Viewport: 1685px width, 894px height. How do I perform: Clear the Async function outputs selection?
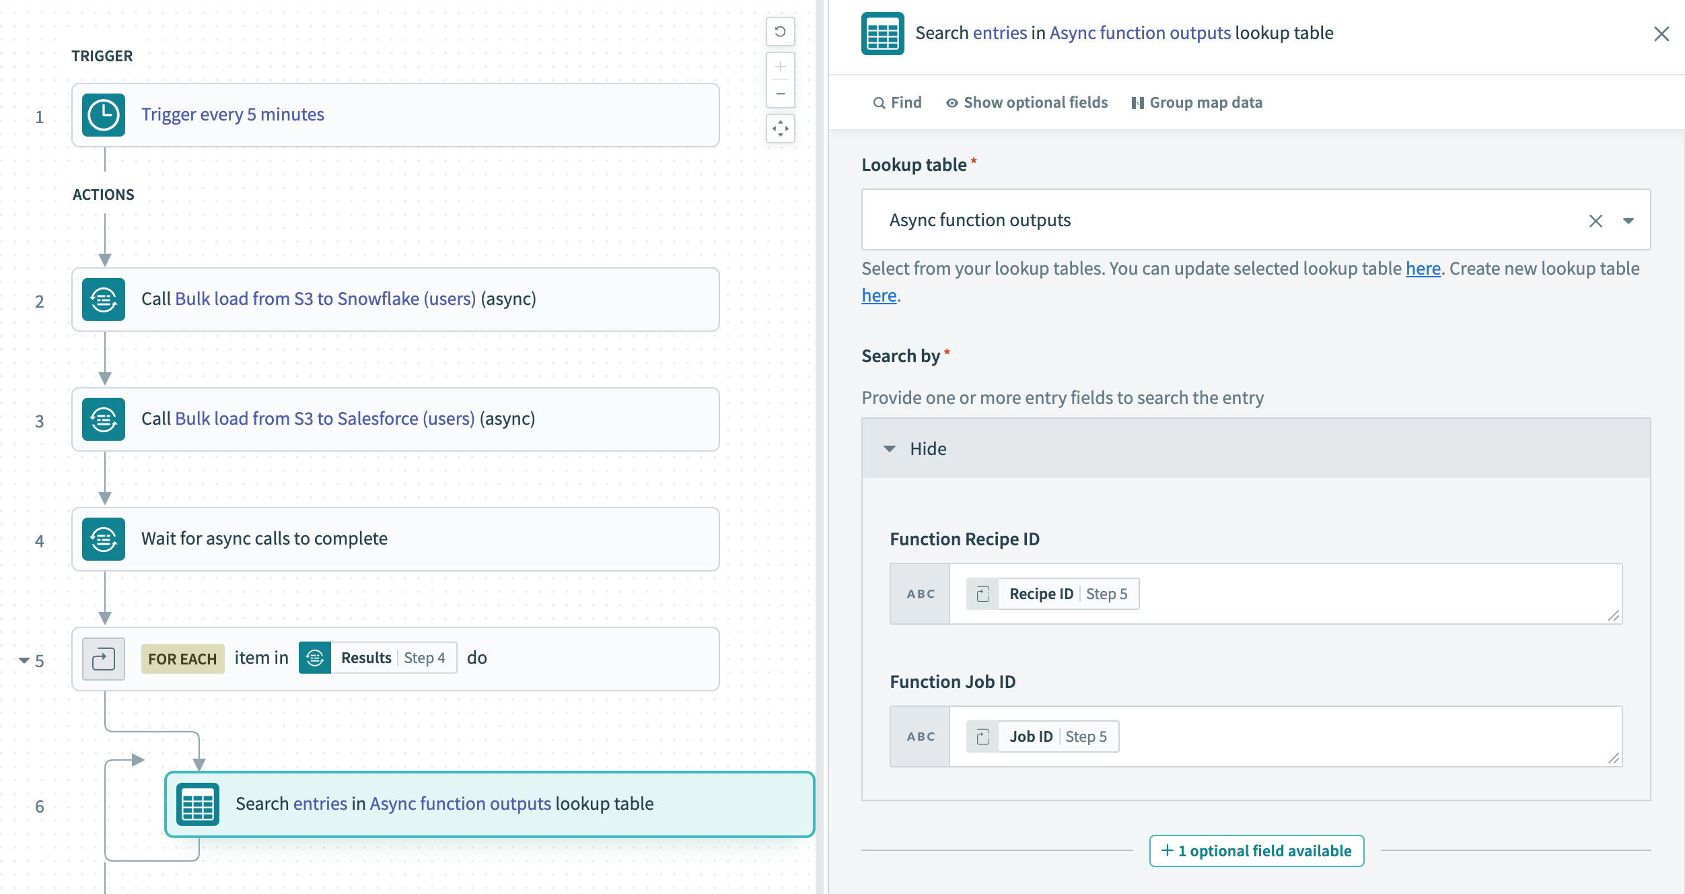(x=1596, y=221)
